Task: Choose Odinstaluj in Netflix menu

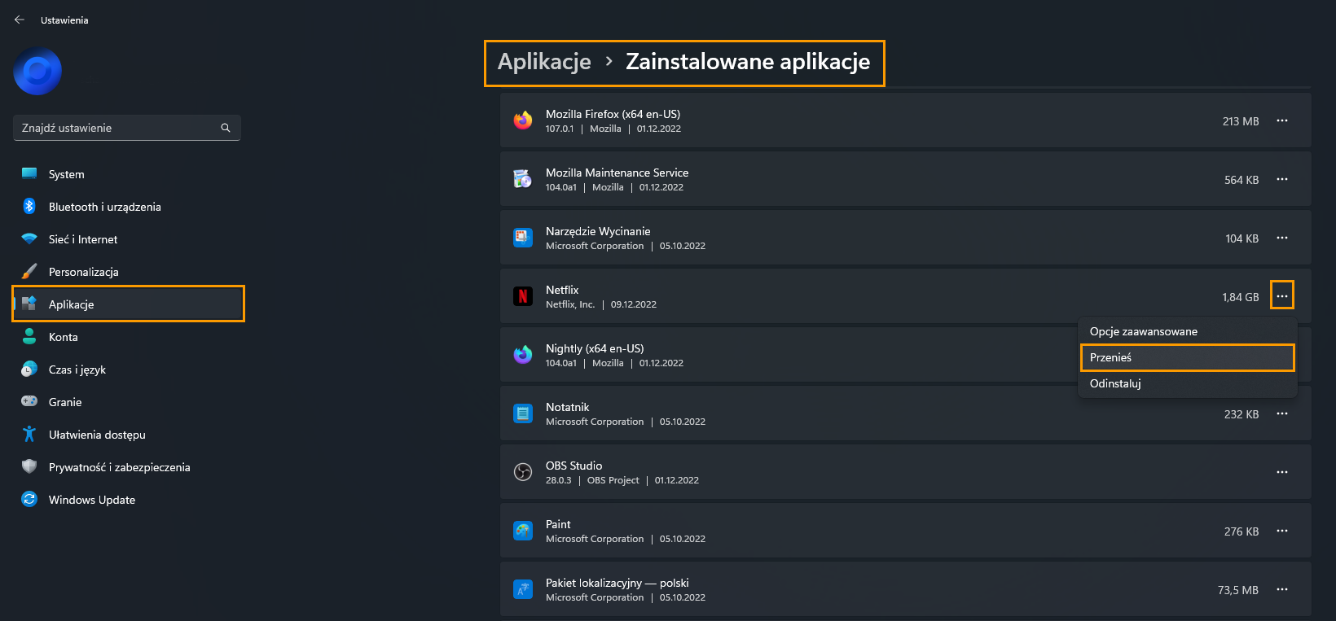Action: coord(1187,383)
